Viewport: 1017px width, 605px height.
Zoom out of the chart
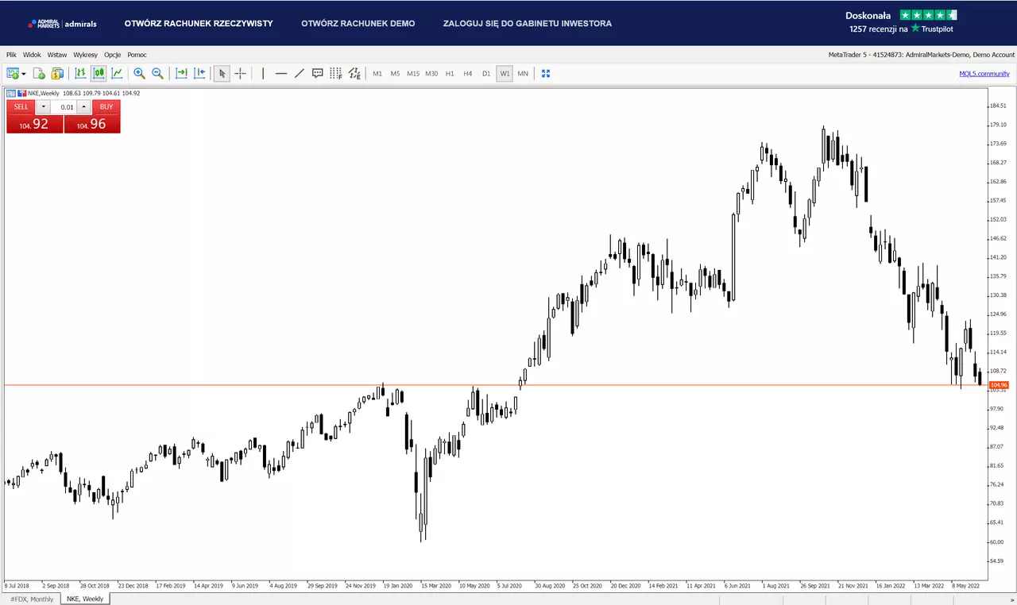click(157, 73)
